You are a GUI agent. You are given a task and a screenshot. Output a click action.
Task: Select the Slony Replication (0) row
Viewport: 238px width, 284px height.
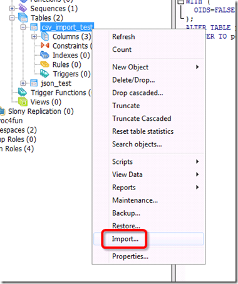(x=41, y=111)
